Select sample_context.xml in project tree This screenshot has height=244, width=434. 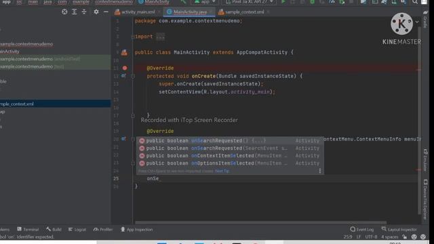(x=56, y=104)
